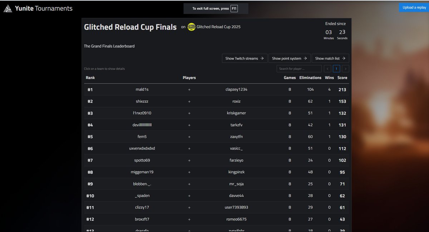
Task: Click The Grand Finals Leaderboard text
Action: (x=109, y=46)
